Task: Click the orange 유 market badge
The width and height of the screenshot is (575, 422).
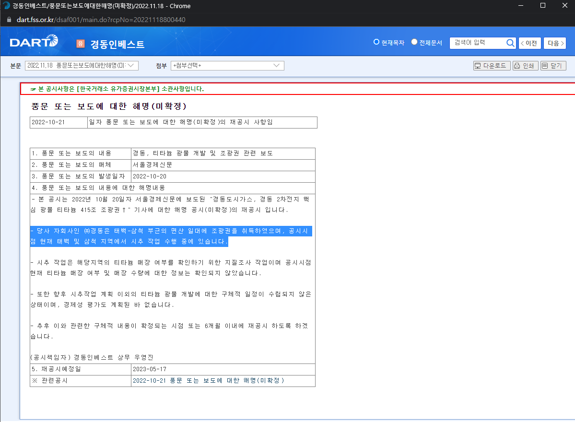Action: pyautogui.click(x=81, y=44)
